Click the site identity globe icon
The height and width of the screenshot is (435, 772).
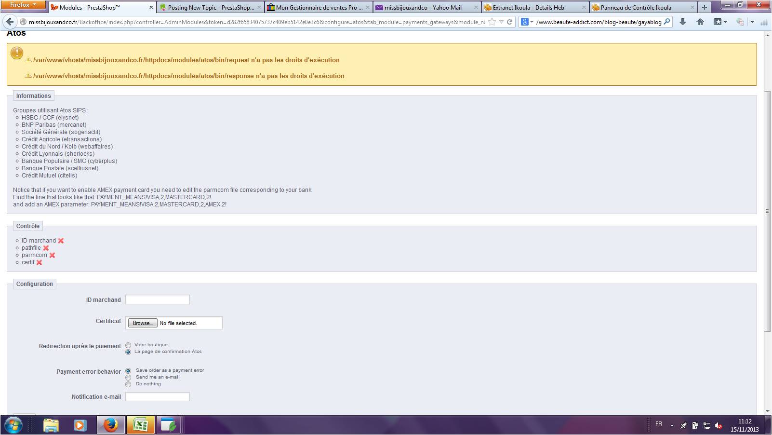click(x=23, y=22)
